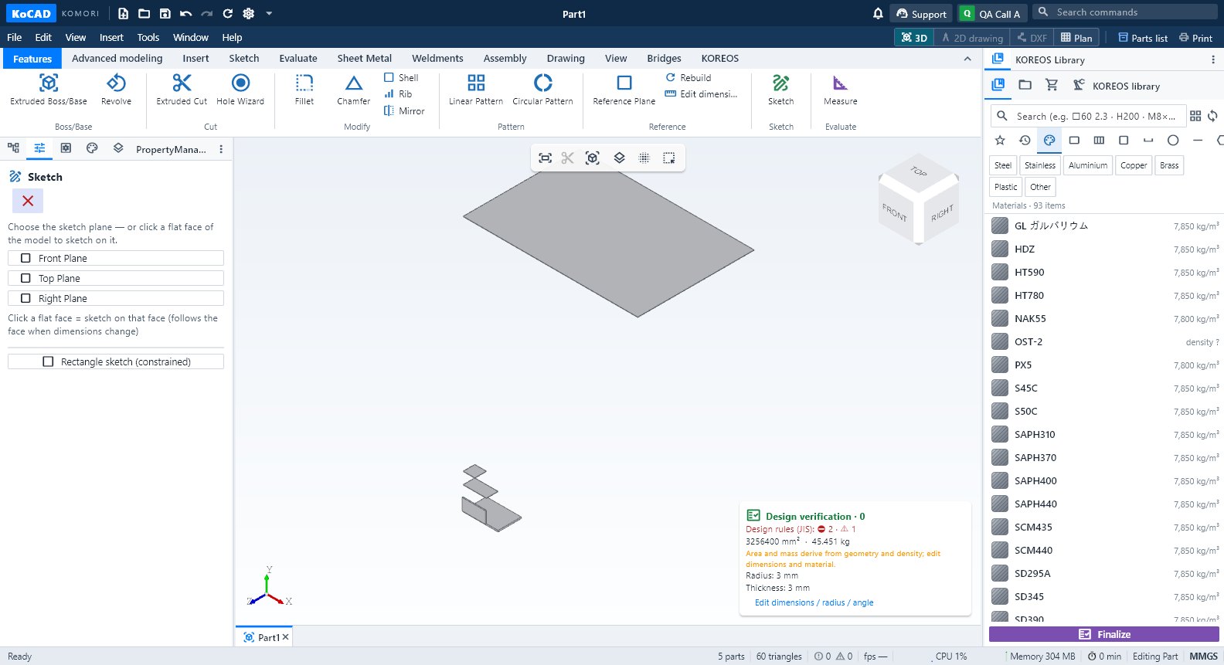Check the Top Plane option
Image resolution: width=1224 pixels, height=665 pixels.
[x=116, y=278]
